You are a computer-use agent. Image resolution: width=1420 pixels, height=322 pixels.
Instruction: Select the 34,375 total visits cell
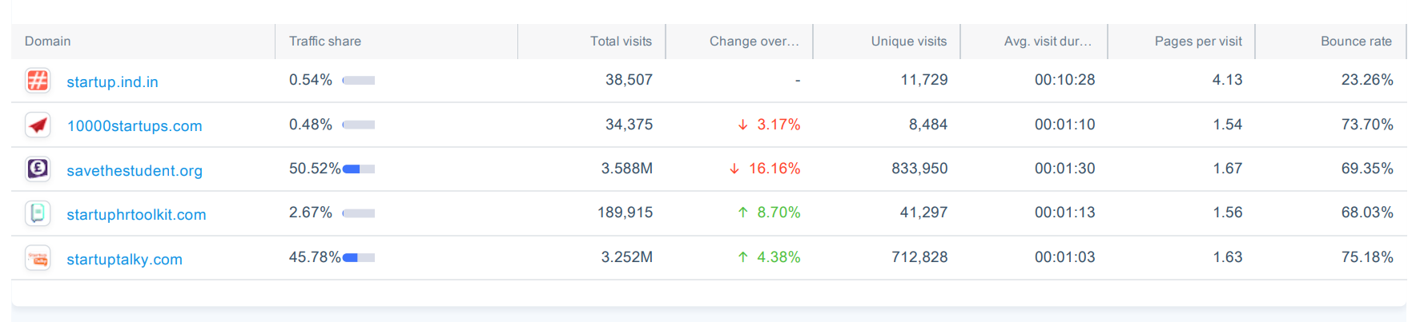[x=629, y=125]
